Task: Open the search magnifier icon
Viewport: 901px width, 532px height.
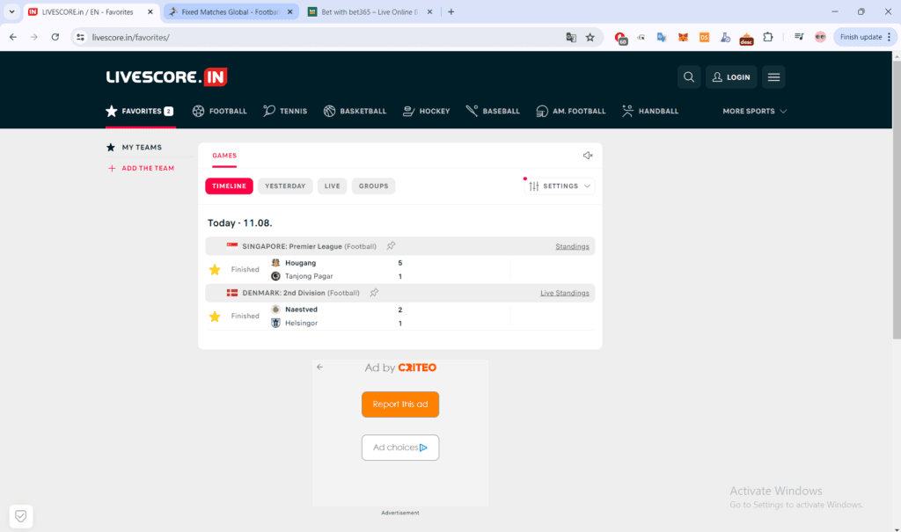Action: click(689, 77)
